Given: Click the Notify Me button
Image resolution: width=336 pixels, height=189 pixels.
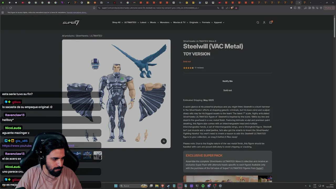Looking at the screenshot, I should [228, 81].
